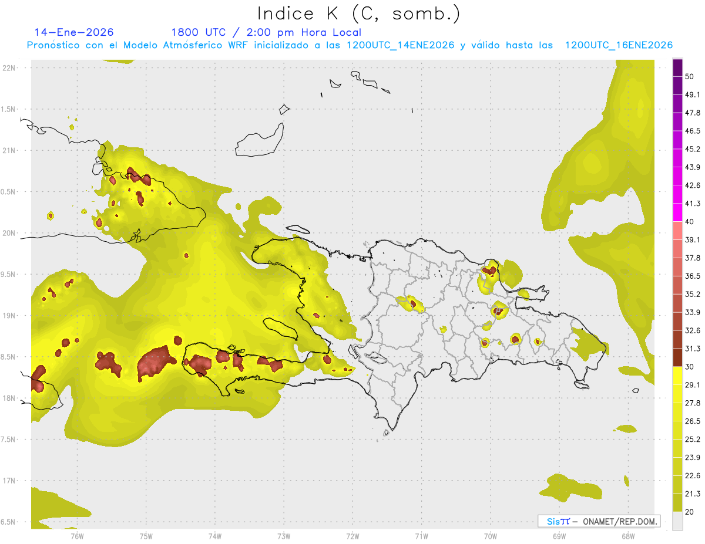Click the color scale value 43.9
This screenshot has width=705, height=544.
click(x=693, y=167)
